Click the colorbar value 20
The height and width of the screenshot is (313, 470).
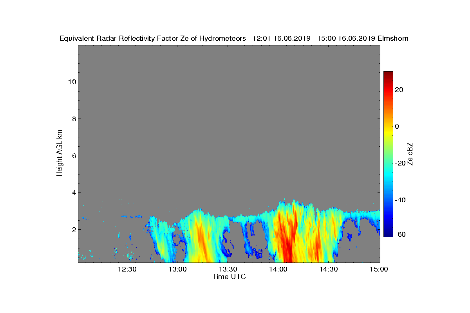(399, 90)
